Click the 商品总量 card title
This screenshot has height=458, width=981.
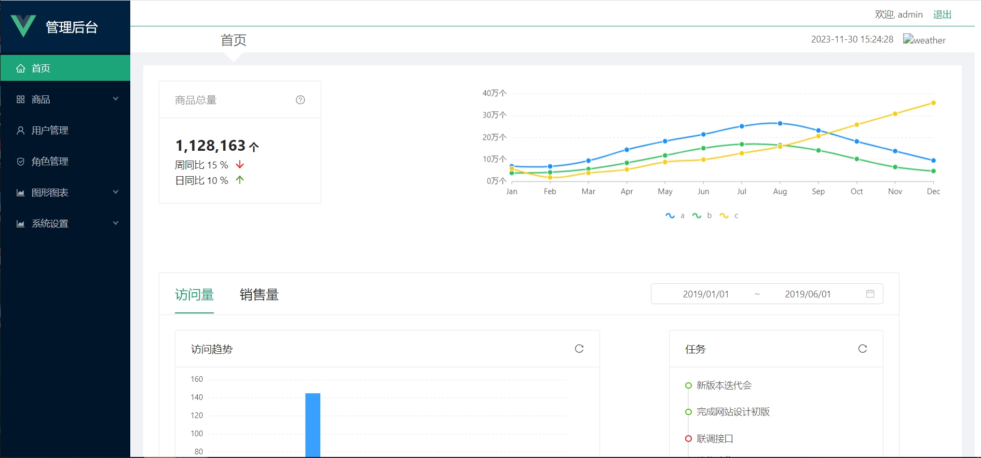point(196,100)
